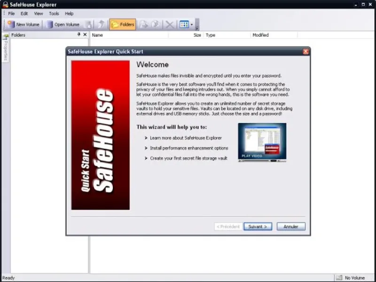Close the Quick Start dialog
The height and width of the screenshot is (282, 376).
tap(305, 52)
